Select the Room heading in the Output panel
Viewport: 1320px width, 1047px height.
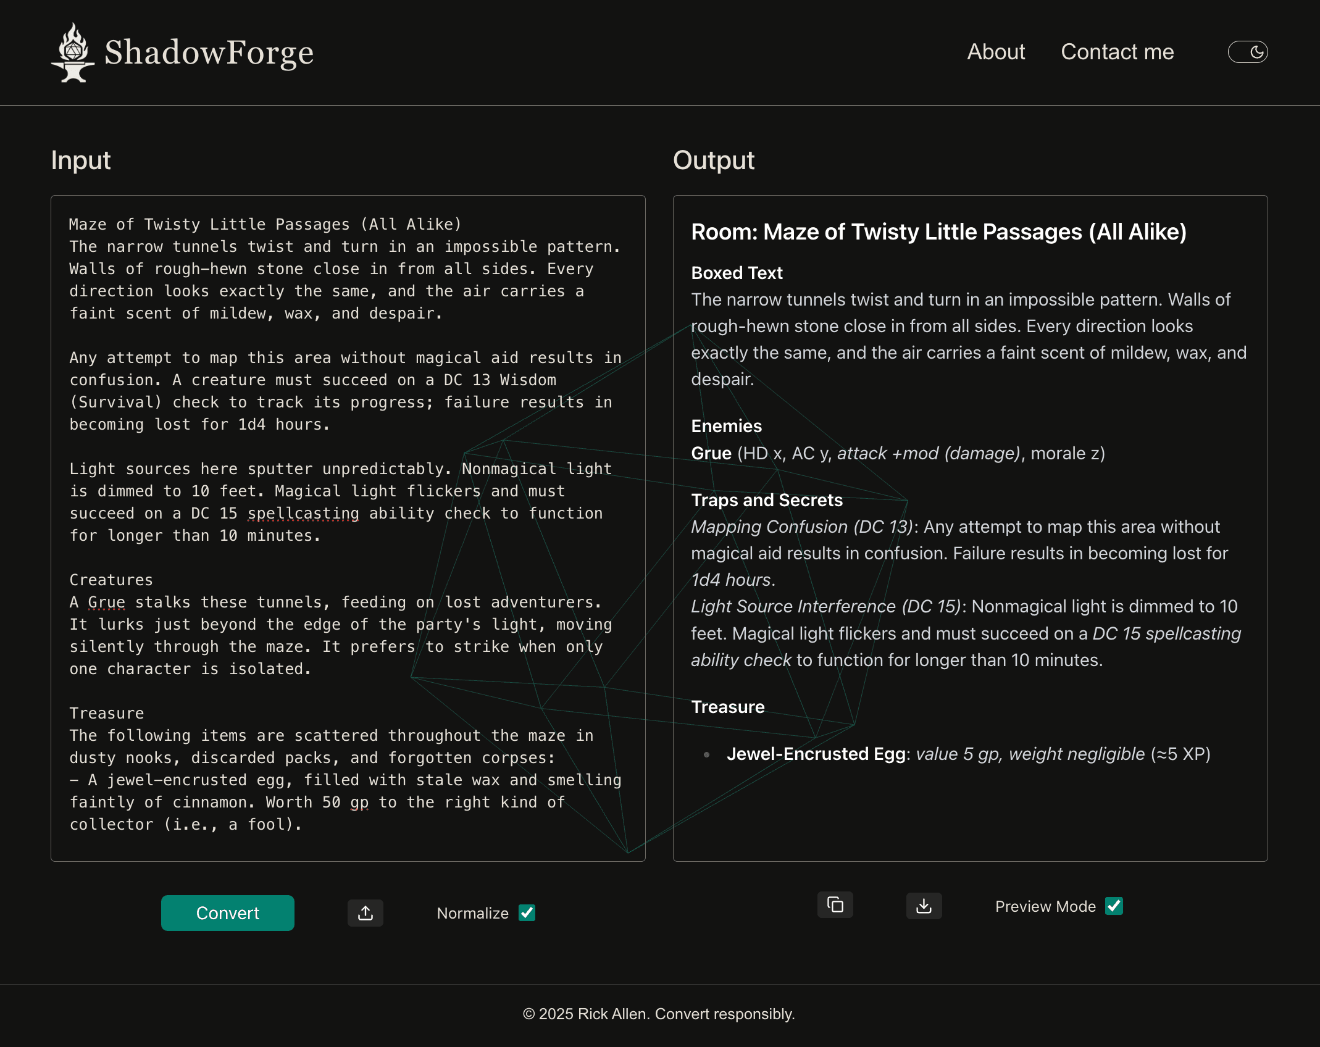click(938, 232)
